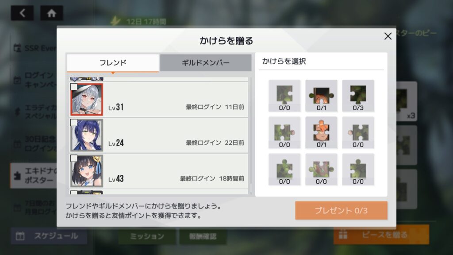Select the top-row puzzle piece showing 0/1

pos(321,96)
